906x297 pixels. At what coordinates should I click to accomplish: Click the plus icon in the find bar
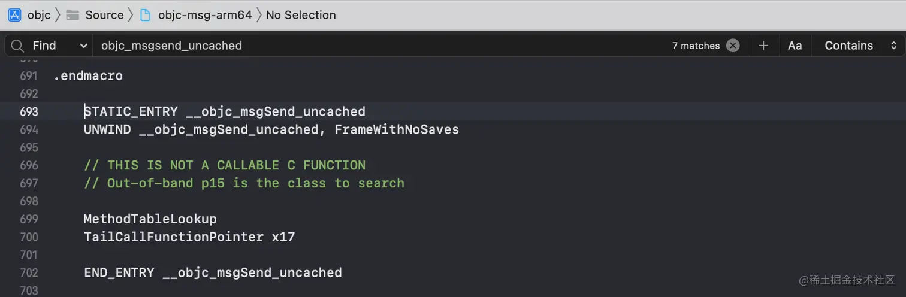[763, 46]
